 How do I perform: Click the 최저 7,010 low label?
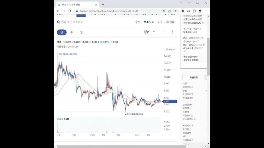pyautogui.click(x=134, y=114)
